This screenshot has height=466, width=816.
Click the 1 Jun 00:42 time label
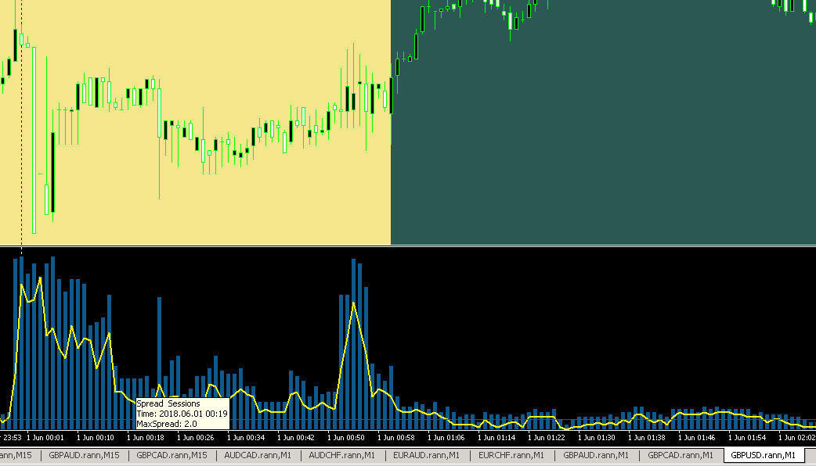click(x=296, y=437)
